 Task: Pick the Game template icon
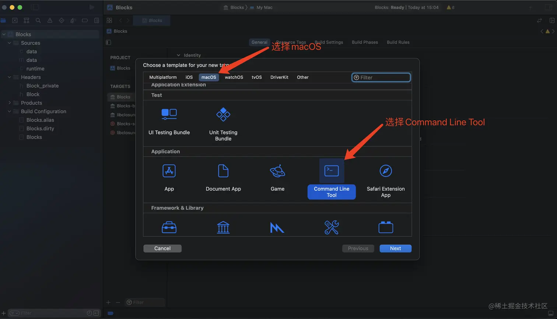click(277, 171)
